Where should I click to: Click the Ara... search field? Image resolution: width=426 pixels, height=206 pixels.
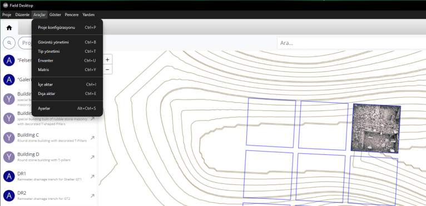point(351,43)
